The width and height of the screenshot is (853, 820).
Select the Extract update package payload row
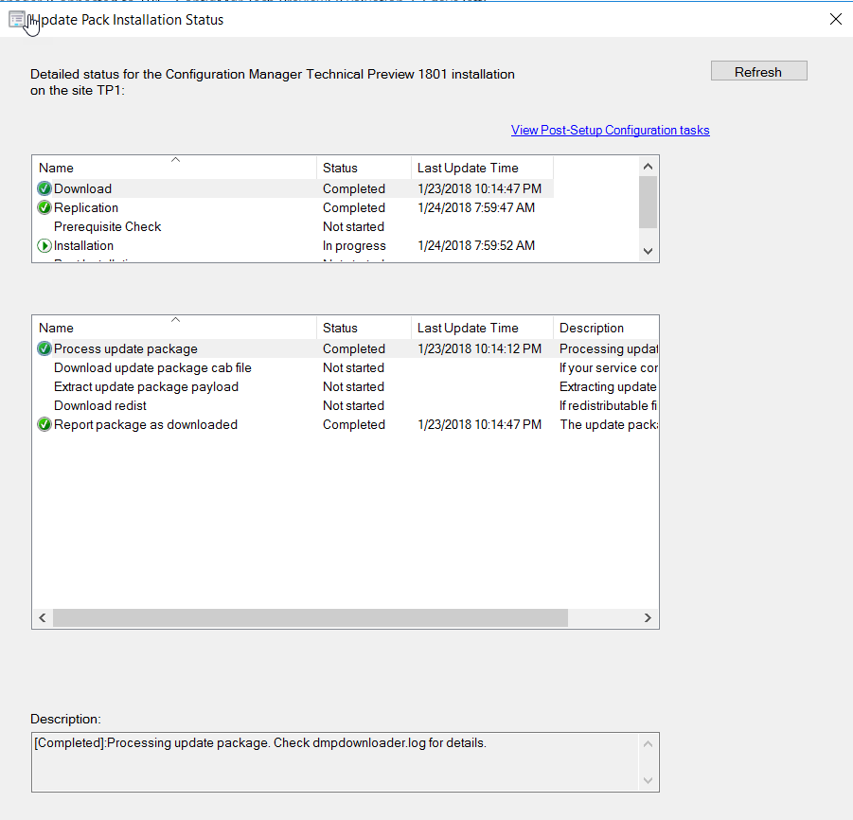[346, 387]
